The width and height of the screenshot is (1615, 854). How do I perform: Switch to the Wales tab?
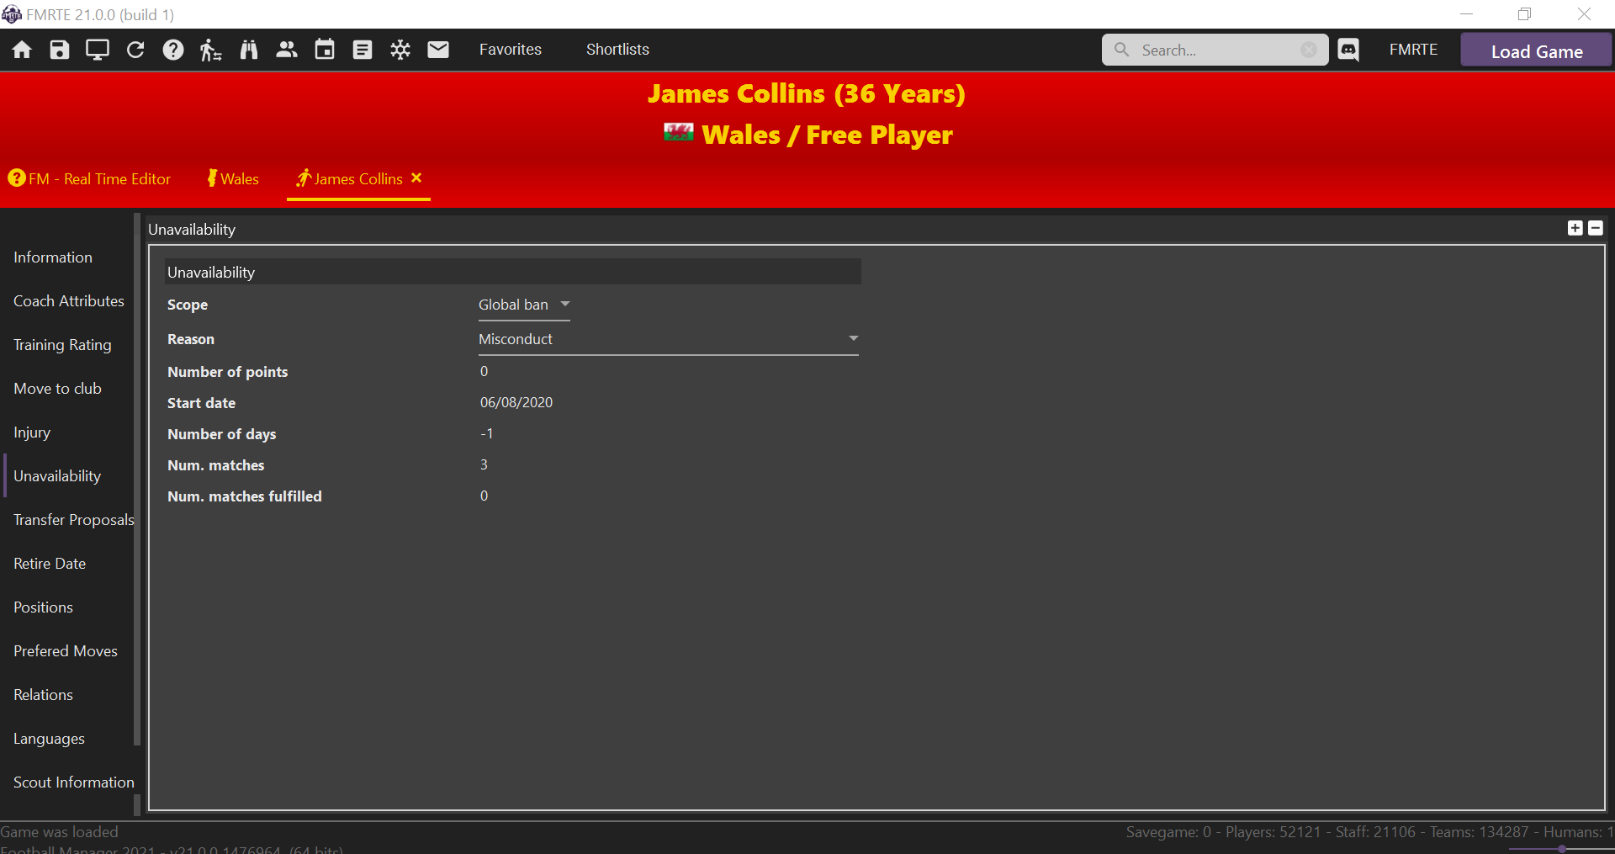pos(233,178)
